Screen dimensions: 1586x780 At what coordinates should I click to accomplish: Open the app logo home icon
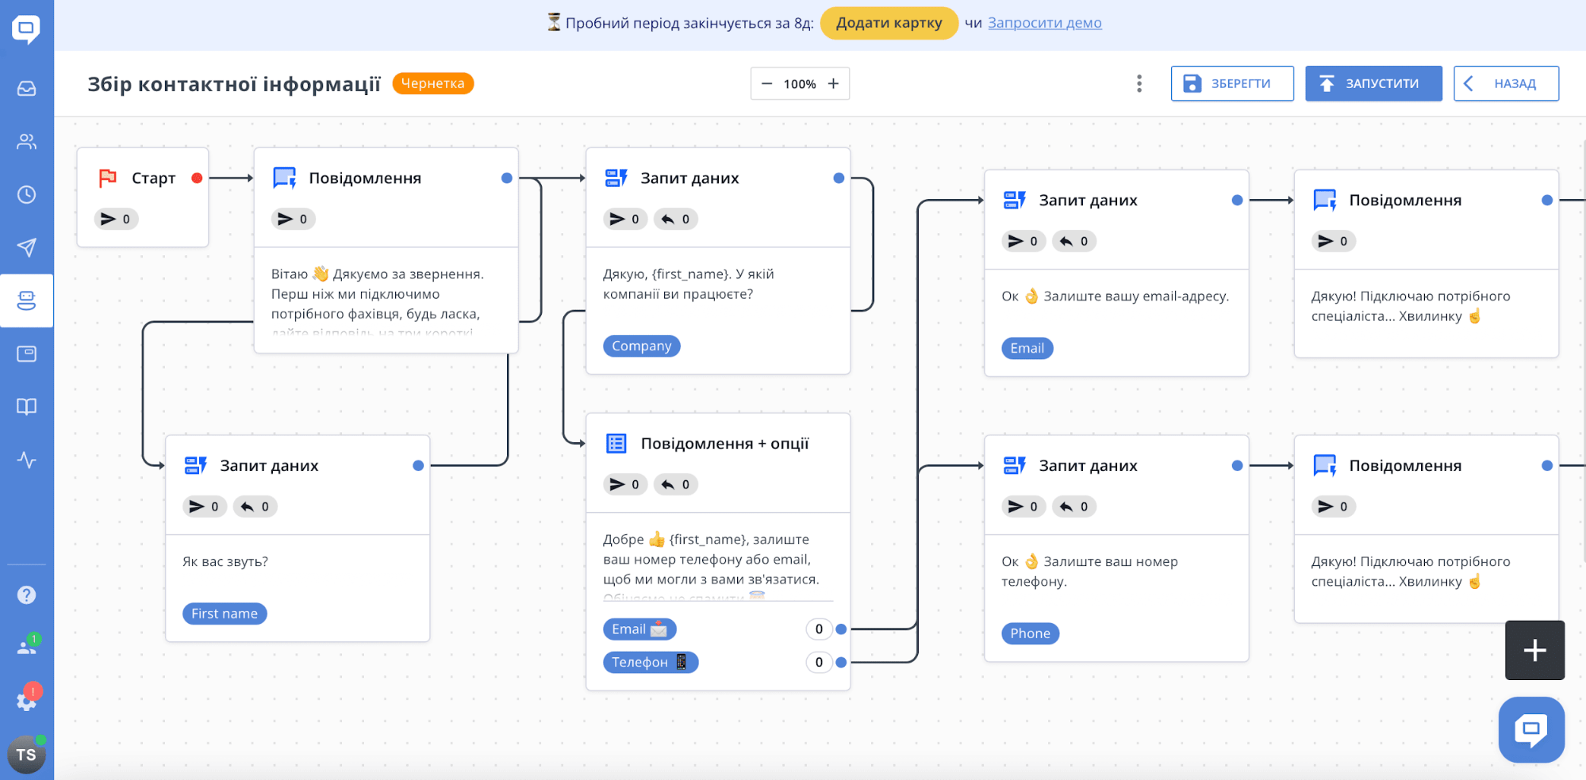pyautogui.click(x=26, y=30)
